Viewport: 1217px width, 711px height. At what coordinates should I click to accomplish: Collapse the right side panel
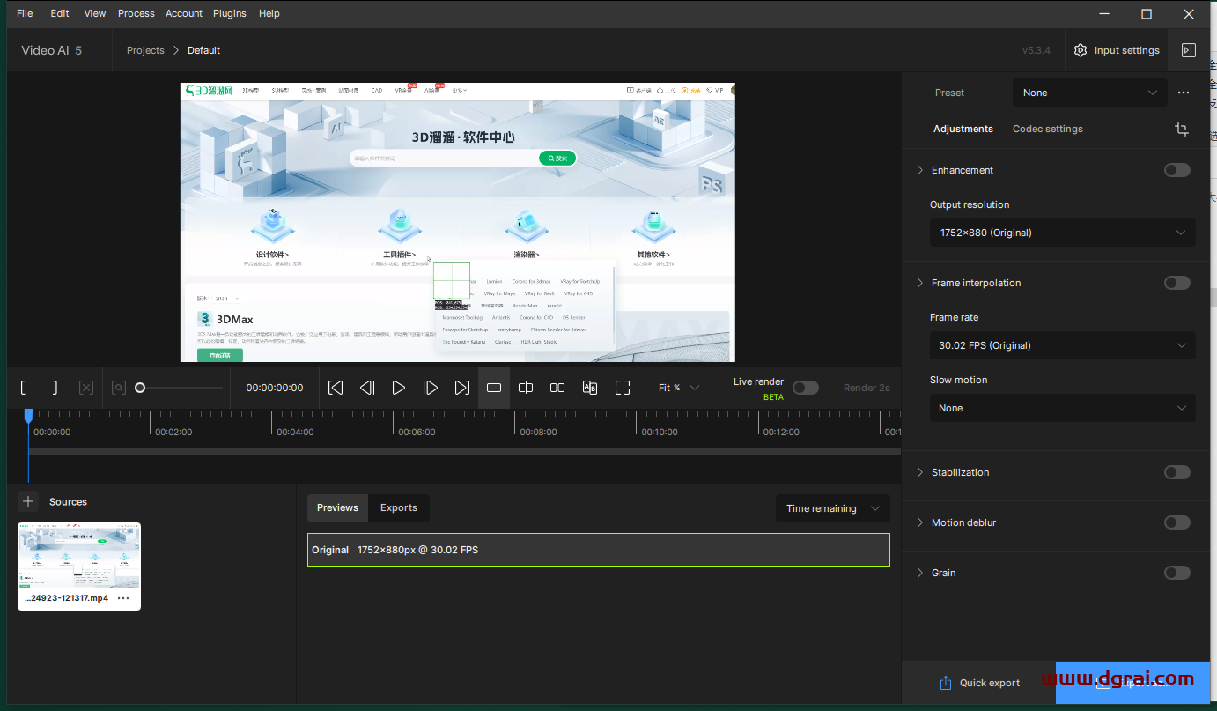point(1188,50)
